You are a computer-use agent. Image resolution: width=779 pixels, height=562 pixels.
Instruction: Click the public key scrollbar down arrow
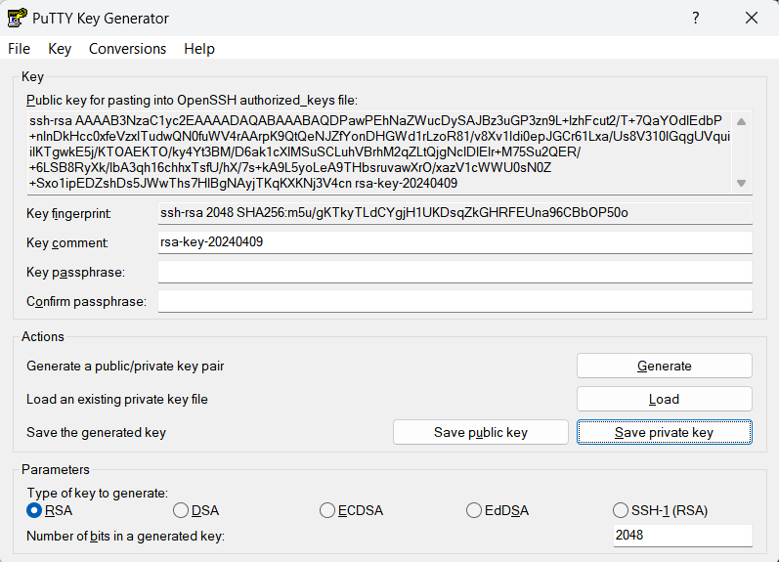(741, 184)
